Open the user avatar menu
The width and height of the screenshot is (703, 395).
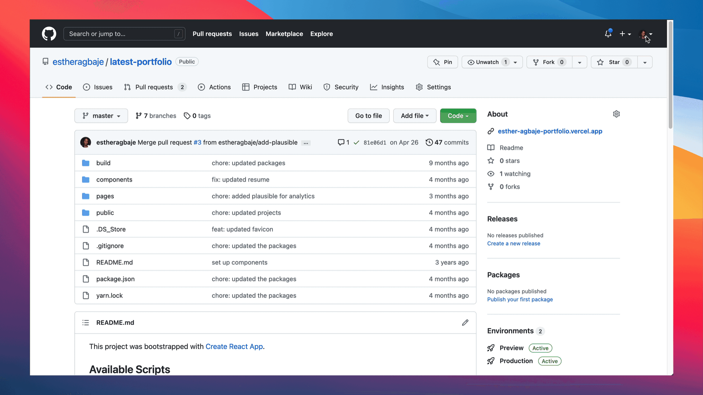coord(646,34)
